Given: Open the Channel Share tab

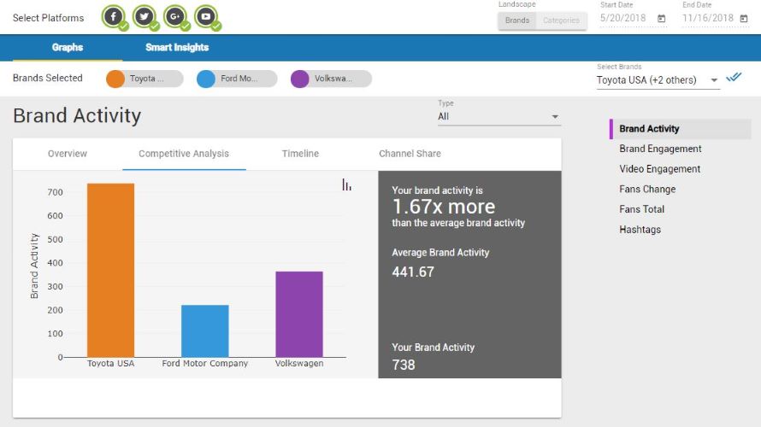Looking at the screenshot, I should 410,154.
